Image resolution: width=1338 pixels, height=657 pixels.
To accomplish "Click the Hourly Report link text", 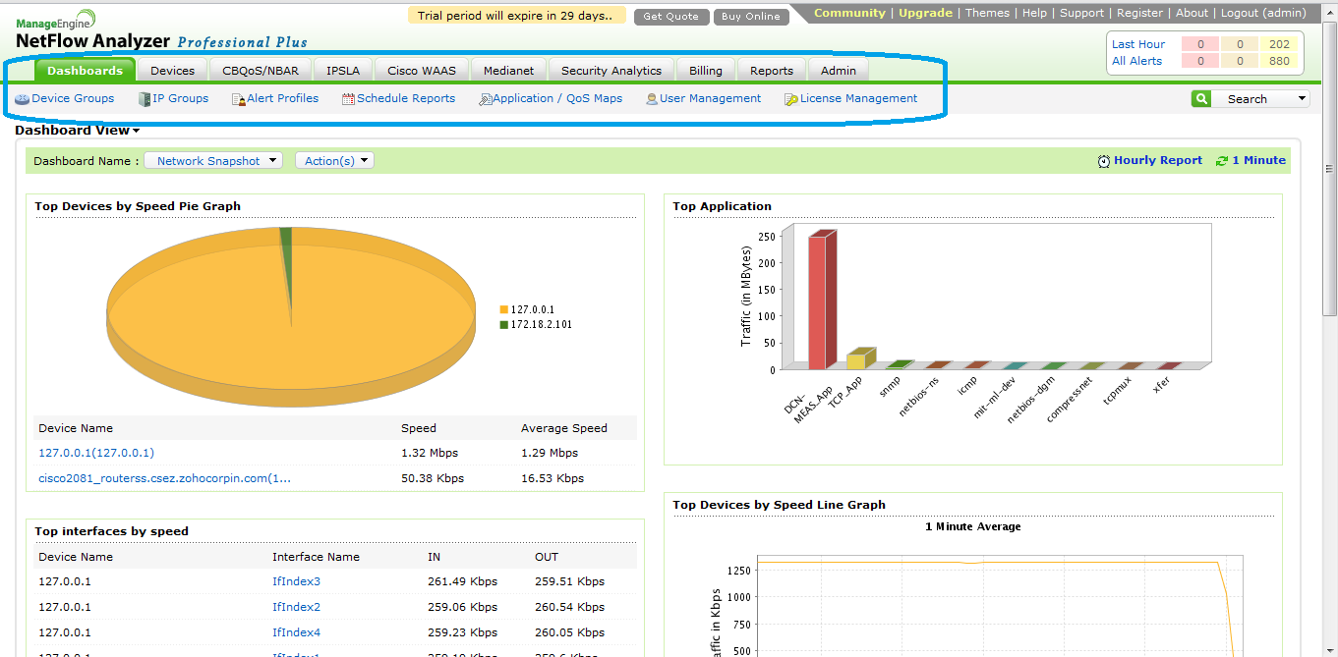I will coord(1157,160).
